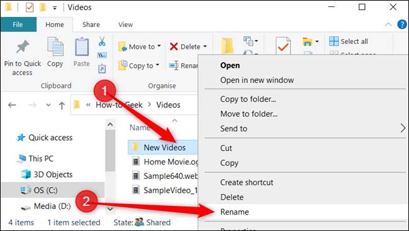
Task: Click the Copy icon in Clipboard group
Action: pyautogui.click(x=55, y=46)
